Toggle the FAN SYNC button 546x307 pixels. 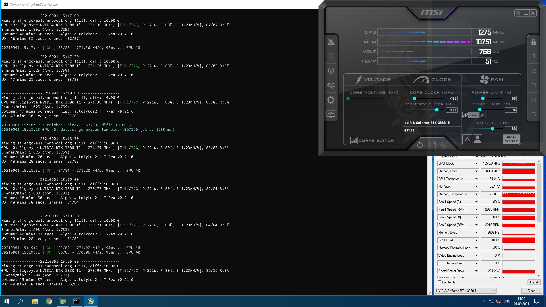(512, 139)
